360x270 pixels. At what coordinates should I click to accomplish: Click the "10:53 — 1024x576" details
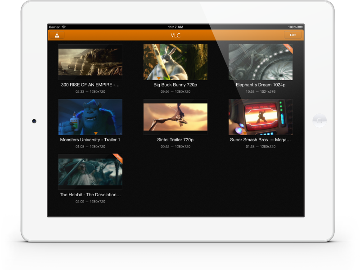pos(261,91)
